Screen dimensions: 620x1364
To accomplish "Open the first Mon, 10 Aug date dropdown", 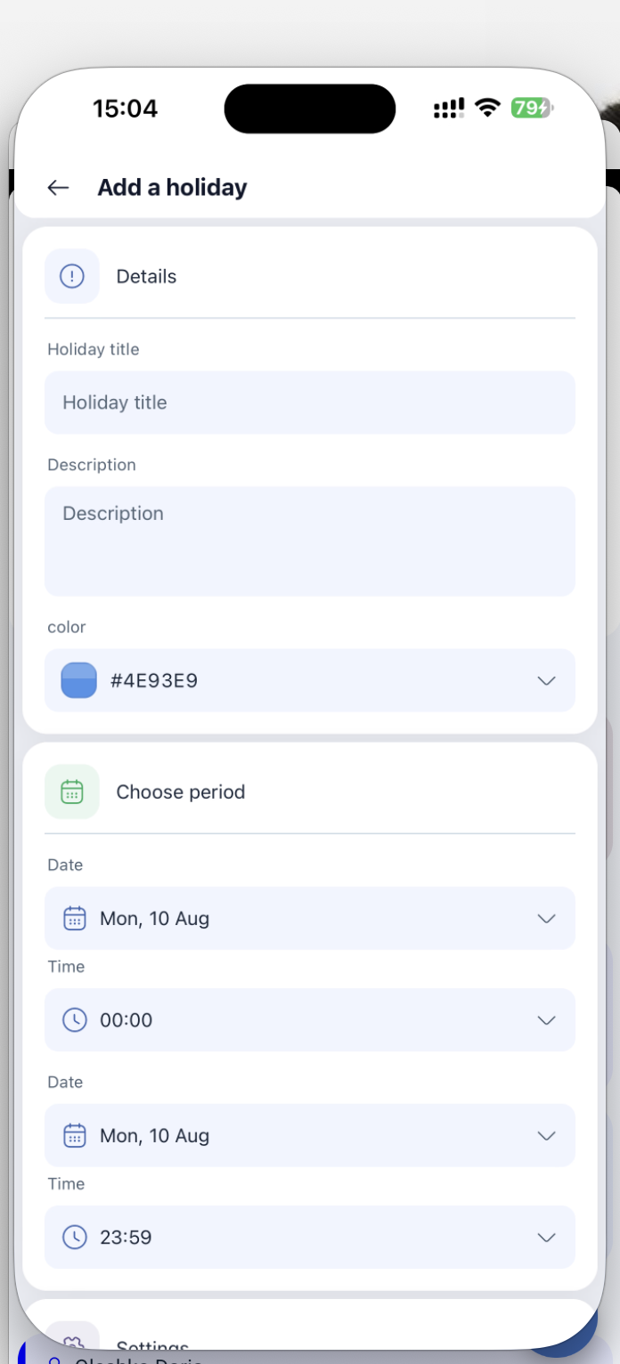I will (310, 918).
